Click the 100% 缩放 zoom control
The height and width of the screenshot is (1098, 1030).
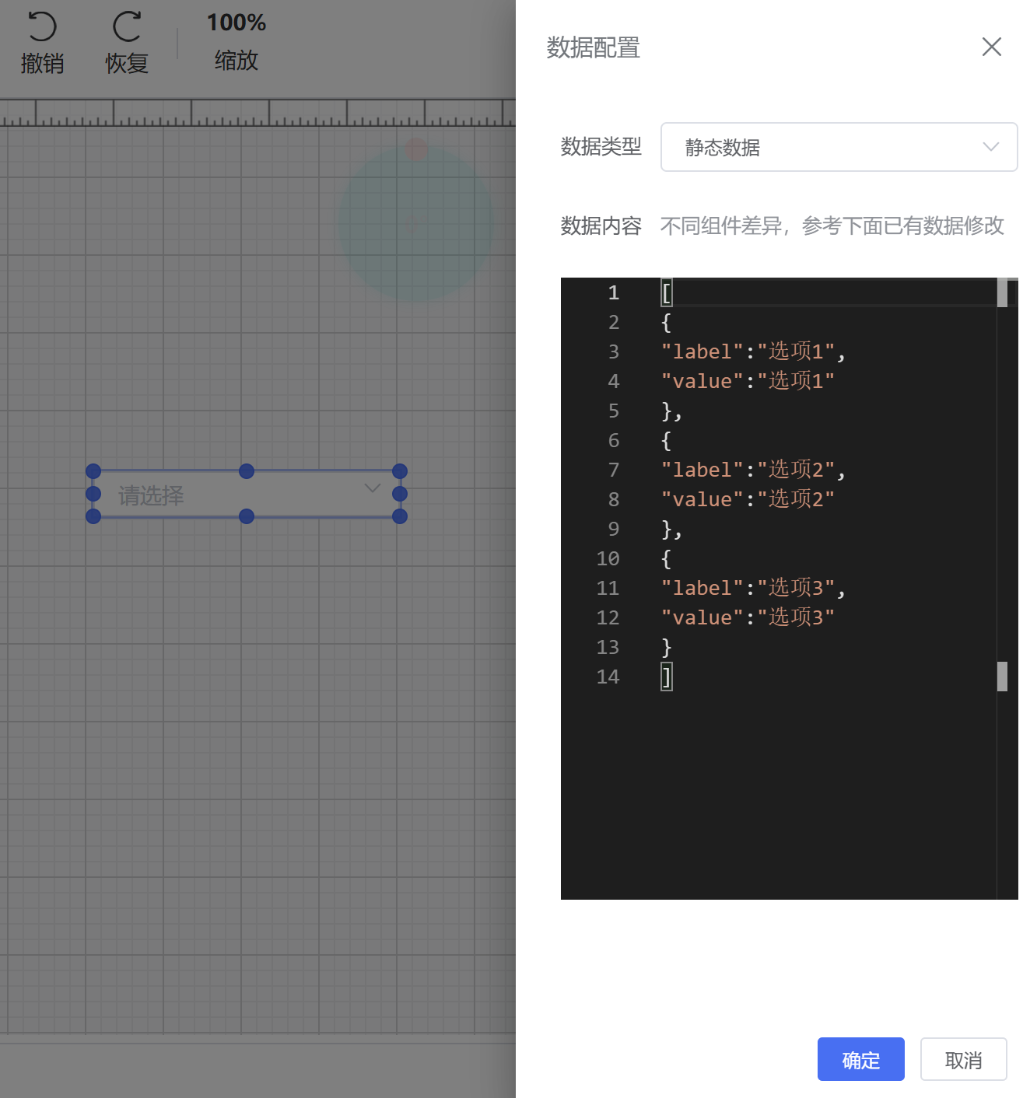tap(236, 42)
